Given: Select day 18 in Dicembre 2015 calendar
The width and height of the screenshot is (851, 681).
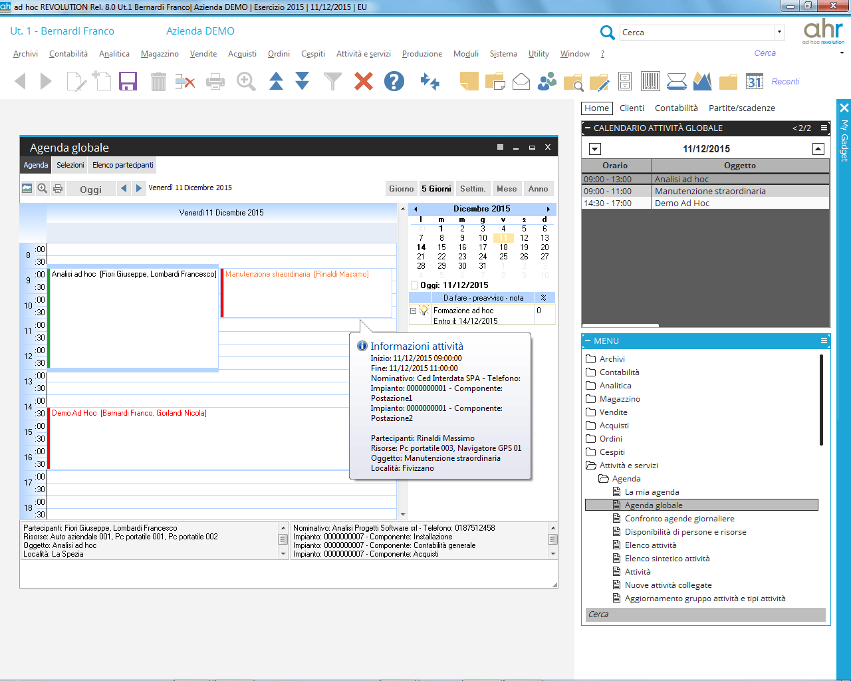Looking at the screenshot, I should [x=503, y=247].
